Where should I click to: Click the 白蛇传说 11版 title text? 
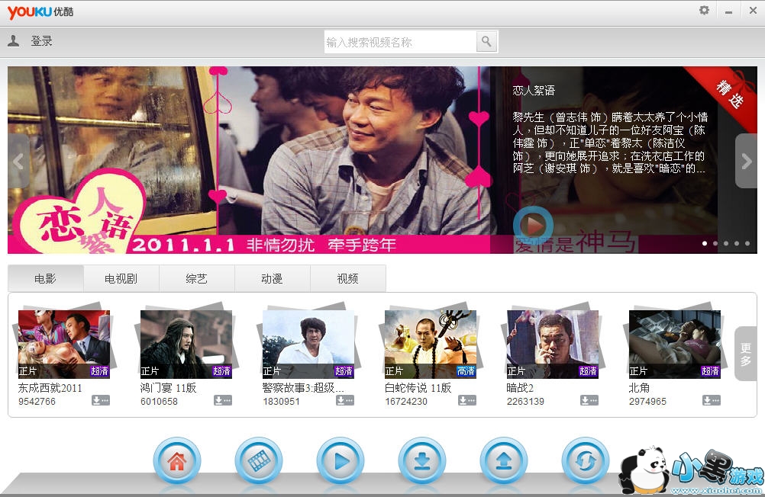418,388
